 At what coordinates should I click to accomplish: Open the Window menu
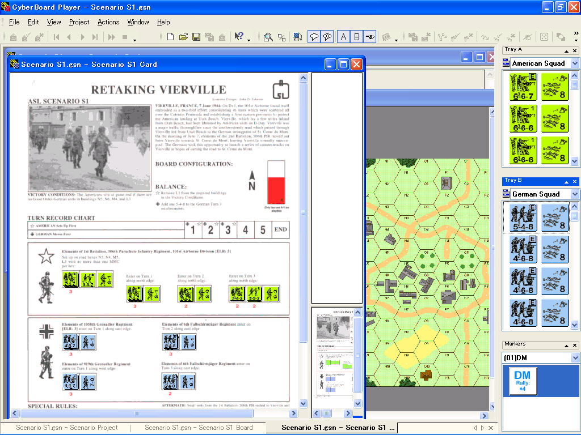138,22
